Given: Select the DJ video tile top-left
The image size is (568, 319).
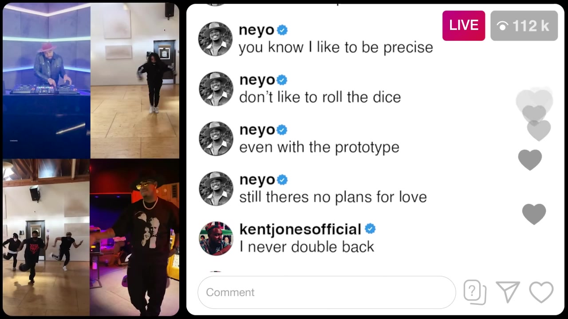Looking at the screenshot, I should pyautogui.click(x=46, y=81).
